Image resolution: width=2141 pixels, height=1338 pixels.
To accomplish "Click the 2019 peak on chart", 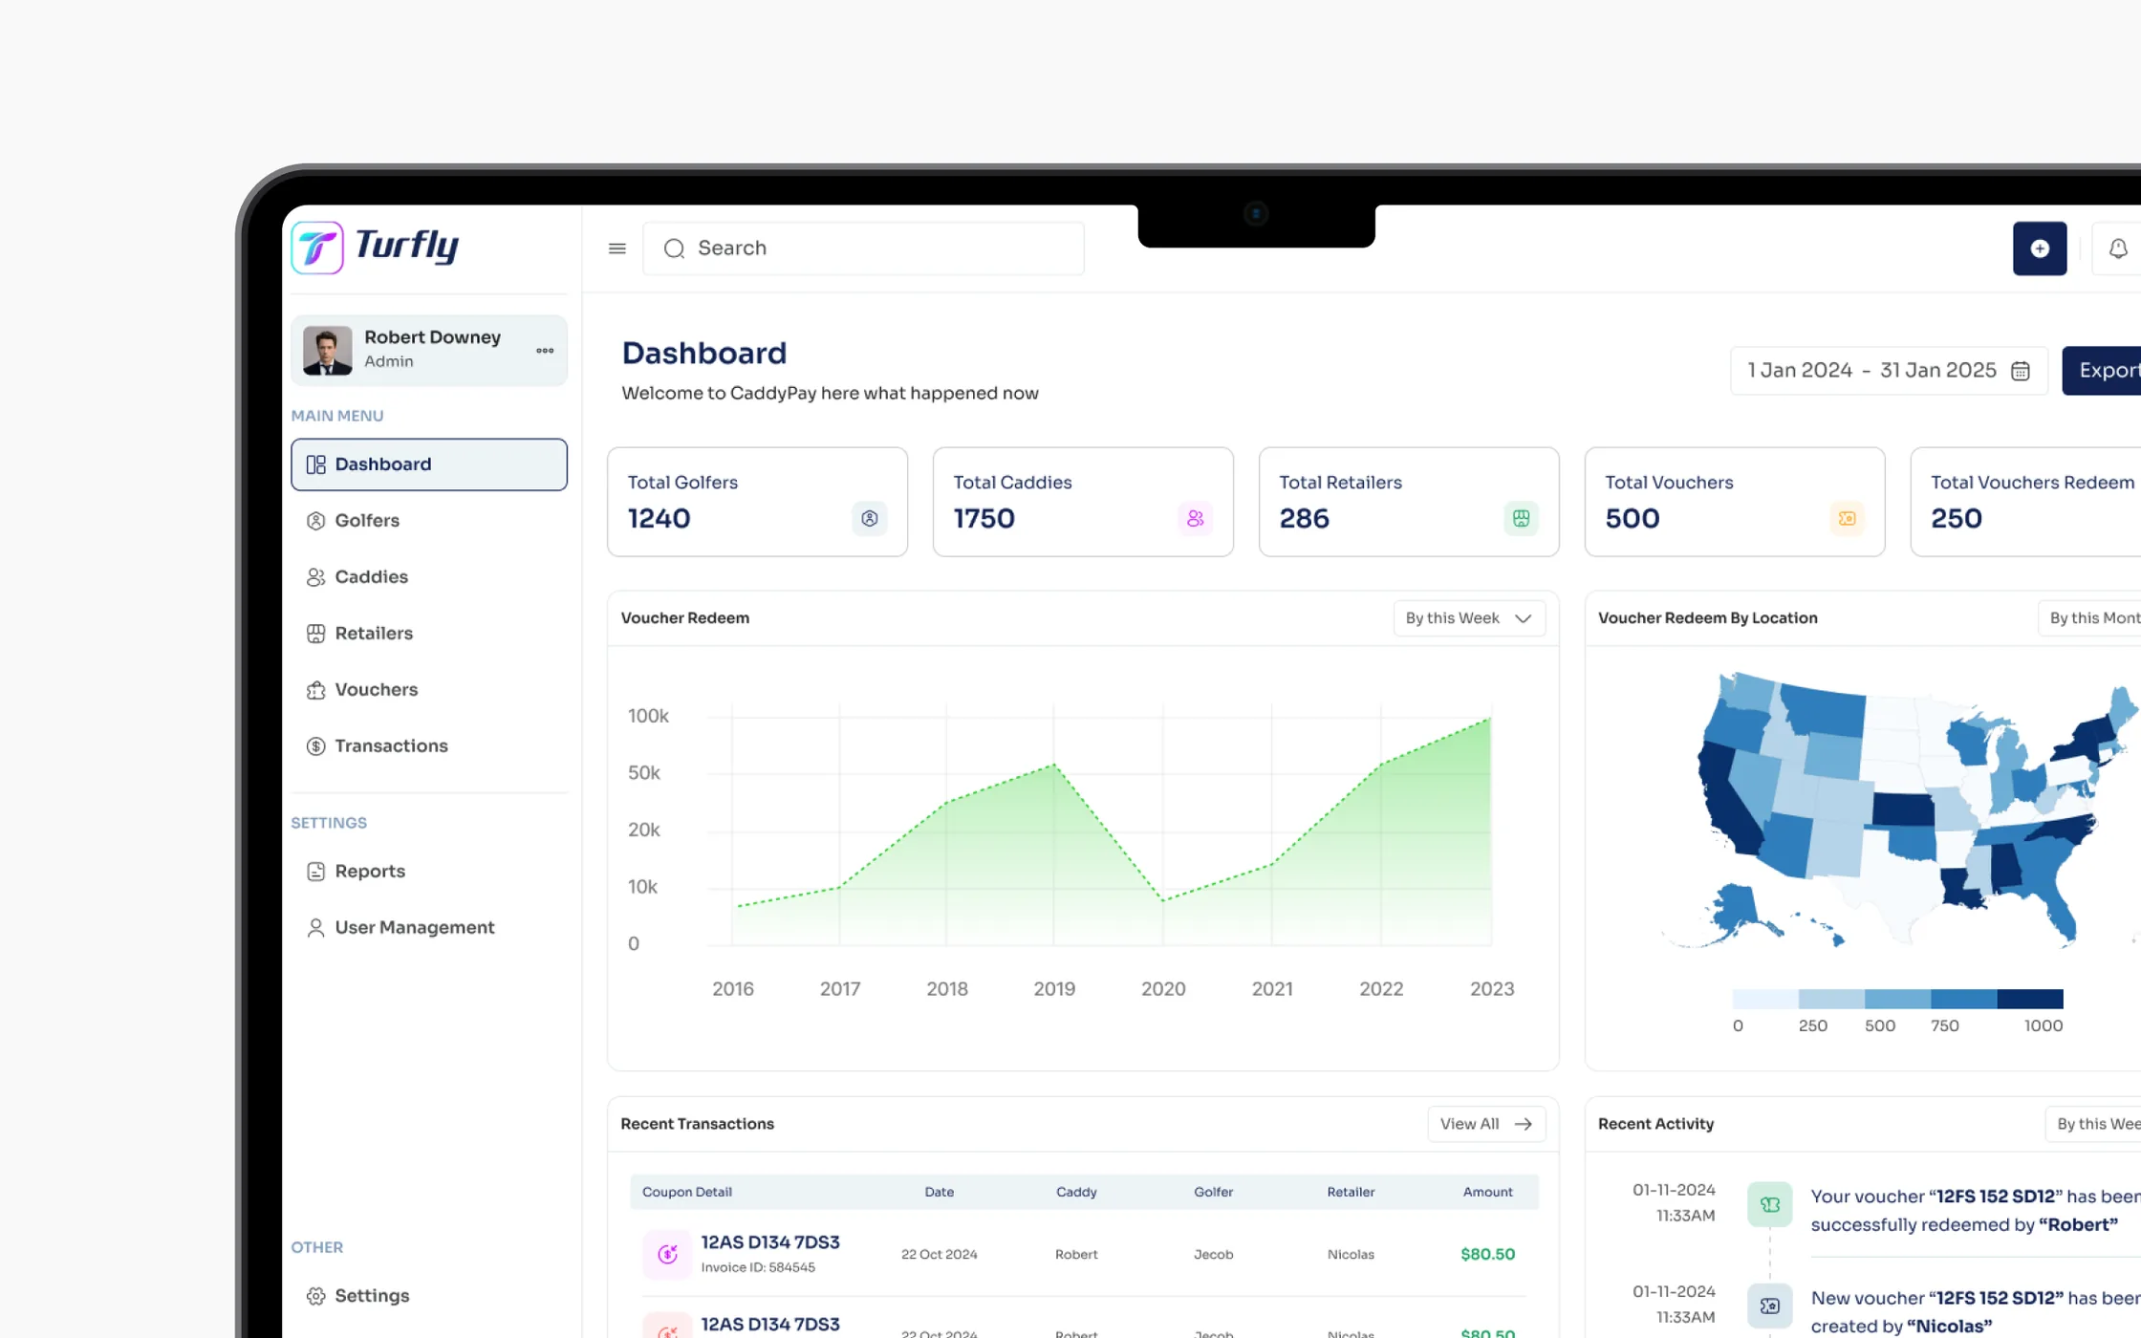I will tap(1054, 765).
